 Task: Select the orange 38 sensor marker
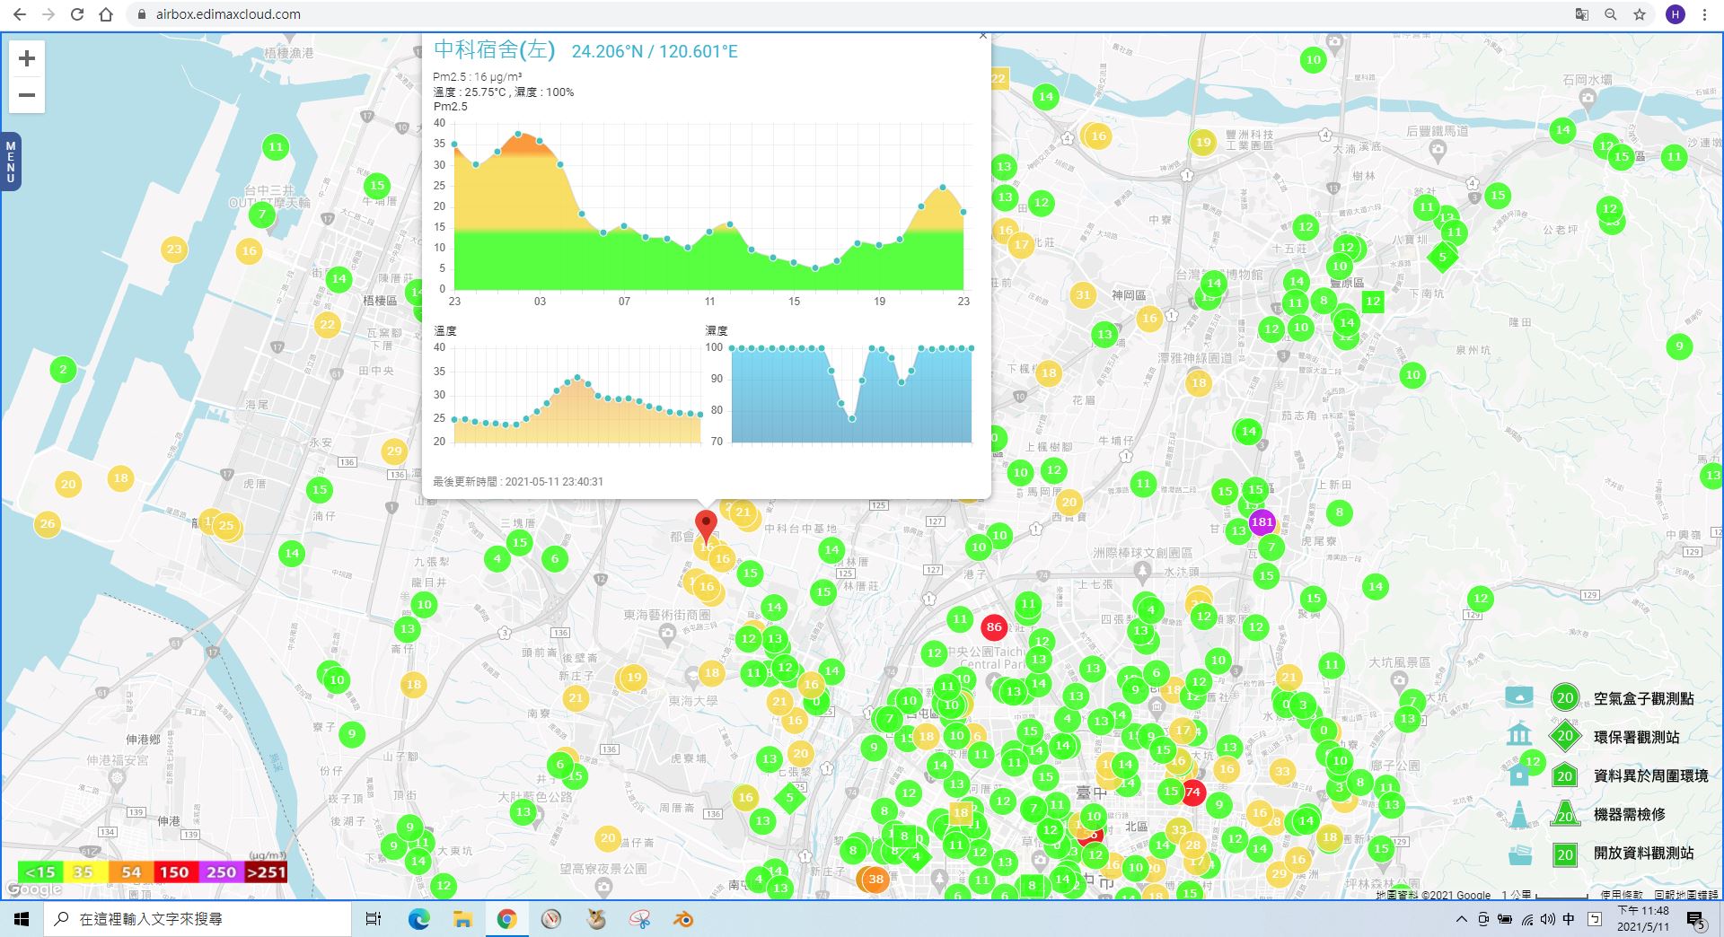coord(875,879)
